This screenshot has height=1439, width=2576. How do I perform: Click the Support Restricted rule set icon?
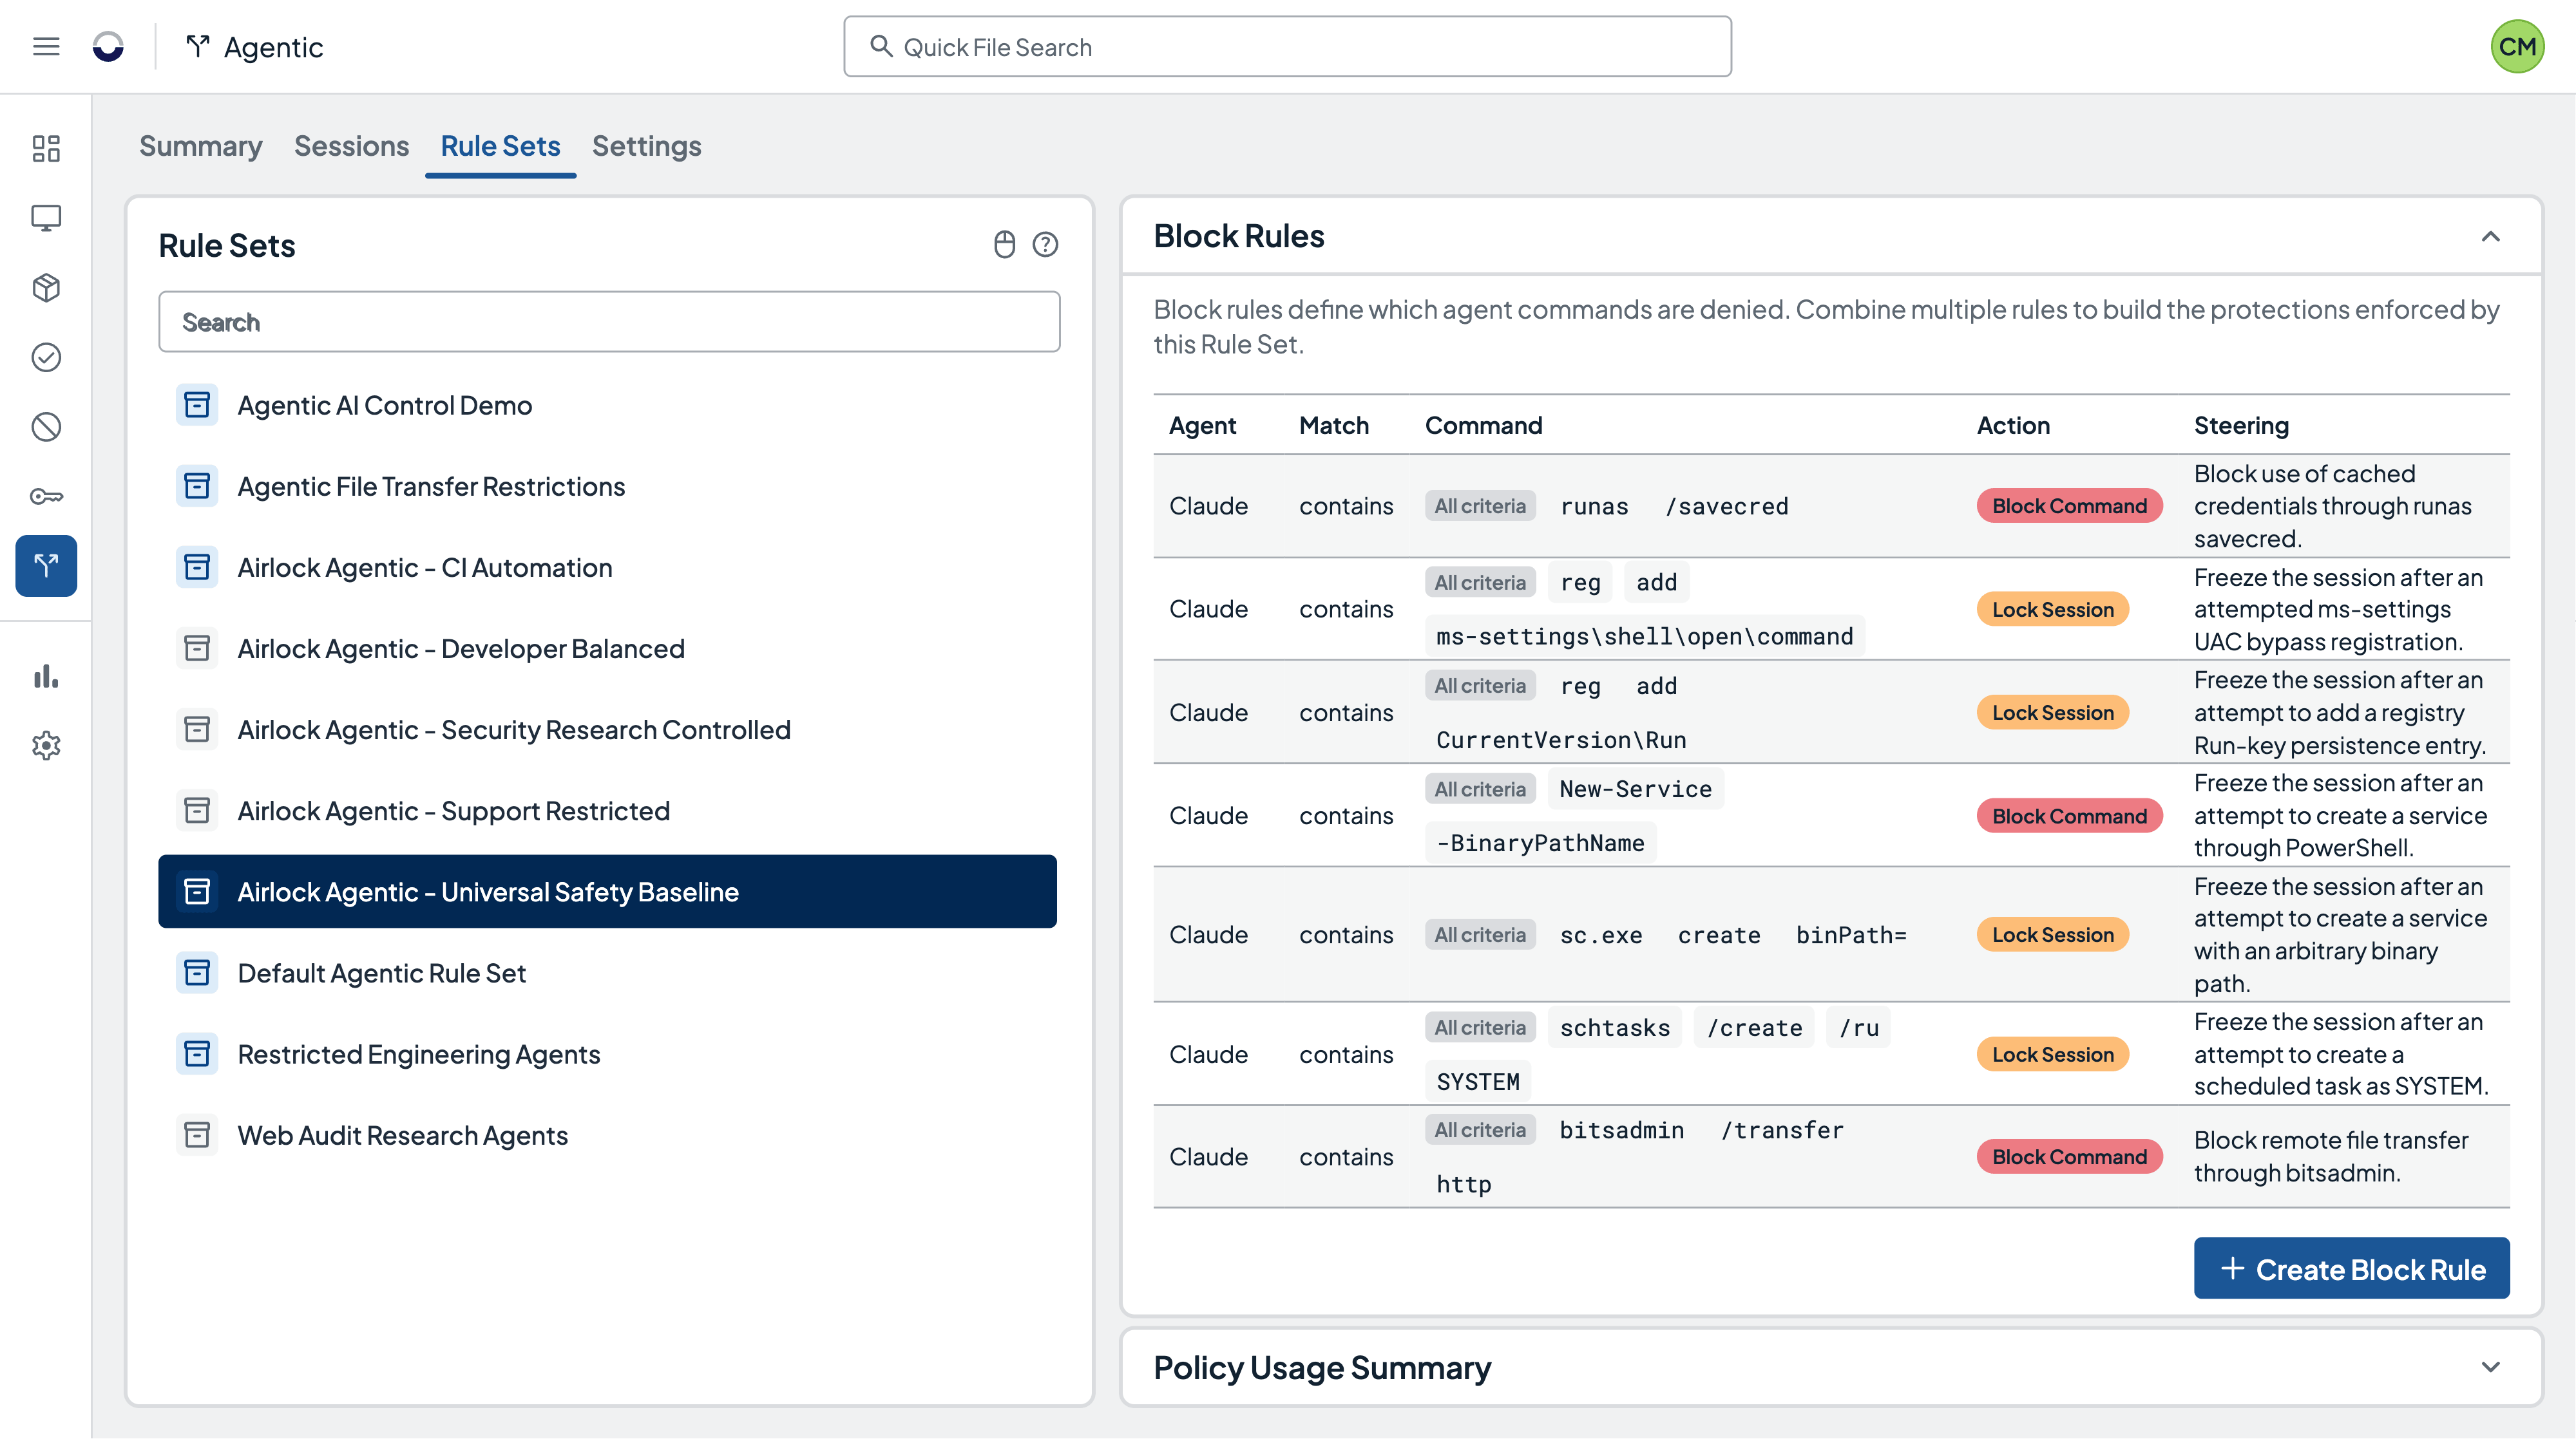click(x=197, y=811)
